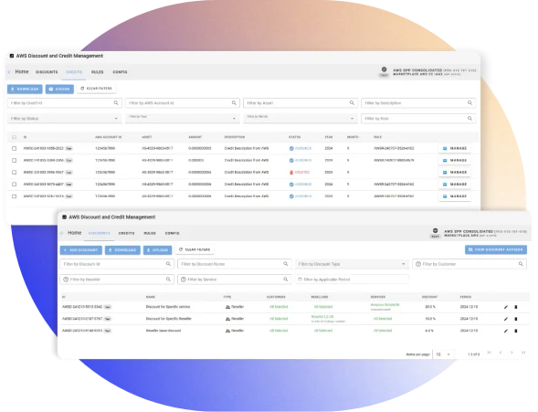Viewport: 538px width, 412px height.
Task: Open the Filter by Month dropdown
Action: 301,119
